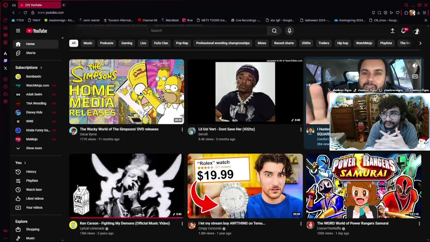The height and width of the screenshot is (242, 430).
Task: Show more category chips with right arrow
Action: 420,43
